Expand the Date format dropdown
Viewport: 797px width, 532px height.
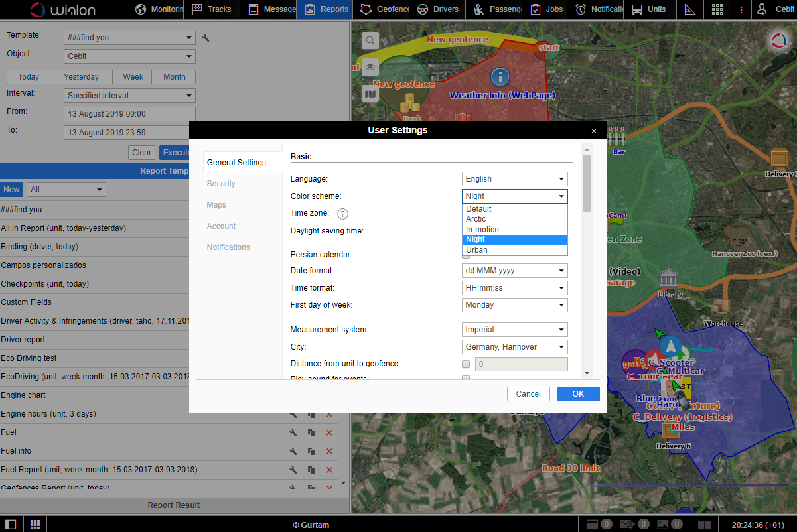tap(514, 271)
